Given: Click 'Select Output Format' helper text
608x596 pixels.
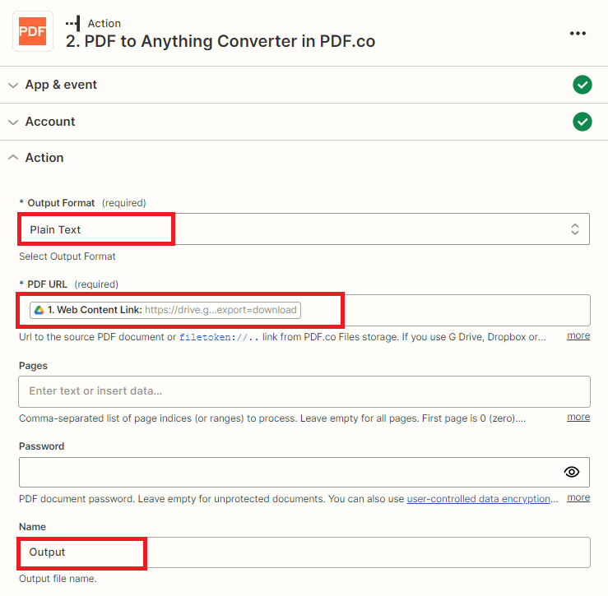Looking at the screenshot, I should (67, 256).
